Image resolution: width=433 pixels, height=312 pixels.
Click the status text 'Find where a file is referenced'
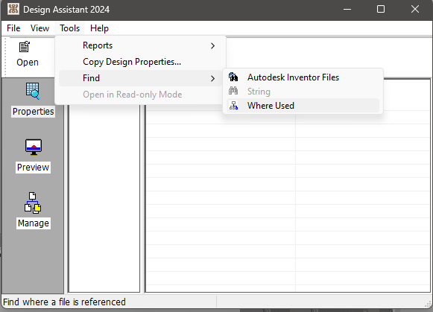click(x=64, y=302)
